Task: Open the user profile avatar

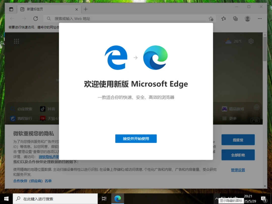Action: [247, 19]
